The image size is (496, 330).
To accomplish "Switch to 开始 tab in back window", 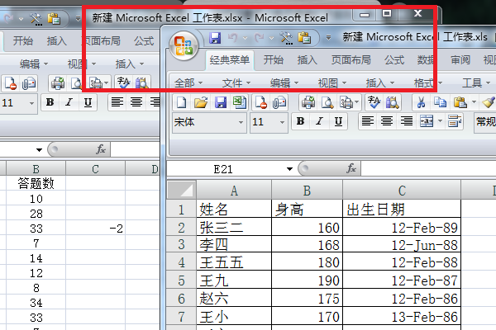I will coord(23,40).
